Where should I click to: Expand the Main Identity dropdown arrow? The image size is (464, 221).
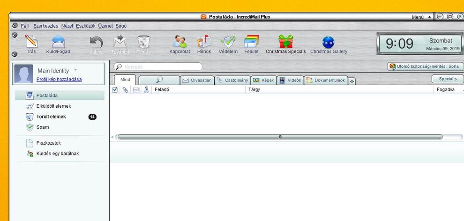(75, 70)
